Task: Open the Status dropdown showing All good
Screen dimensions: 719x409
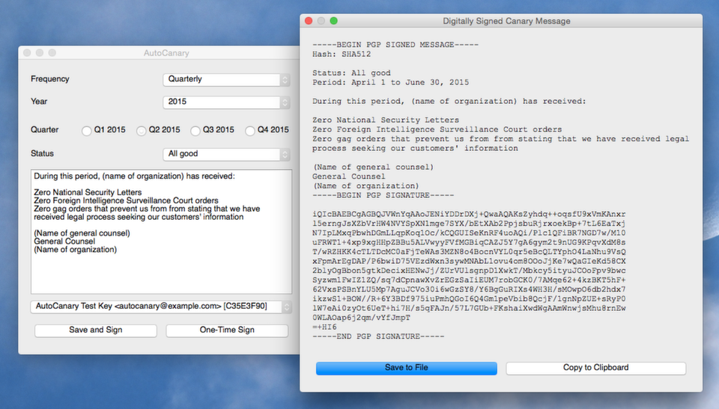Action: coord(226,154)
